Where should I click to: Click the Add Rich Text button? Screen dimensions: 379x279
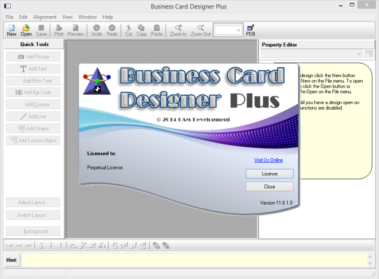coord(33,81)
